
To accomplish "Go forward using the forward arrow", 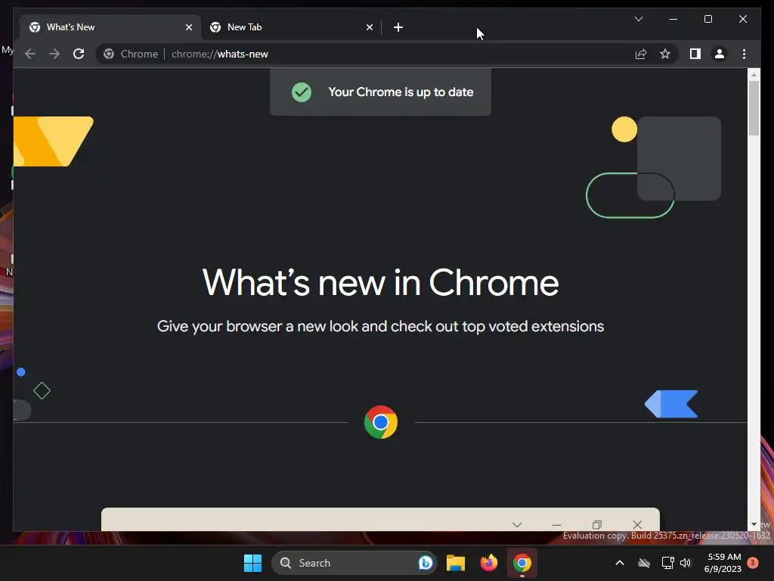I will pyautogui.click(x=54, y=54).
